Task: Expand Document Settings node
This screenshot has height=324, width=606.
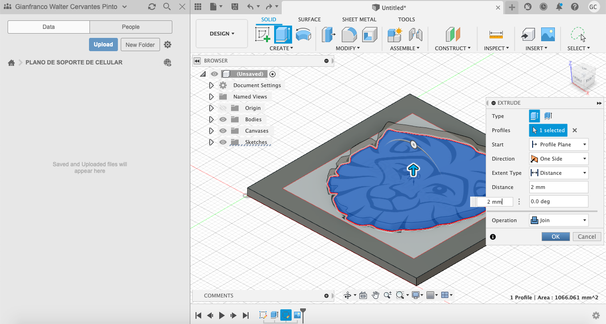Action: (212, 85)
